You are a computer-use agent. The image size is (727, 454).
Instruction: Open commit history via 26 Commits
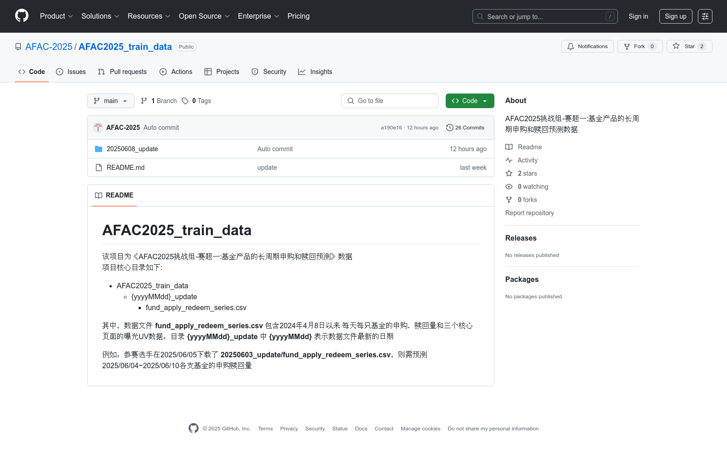click(465, 128)
